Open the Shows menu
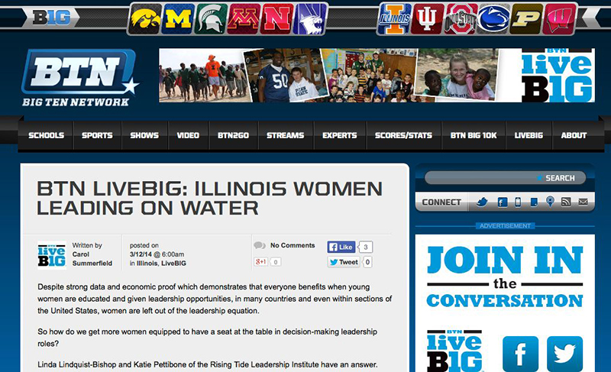 pos(144,135)
